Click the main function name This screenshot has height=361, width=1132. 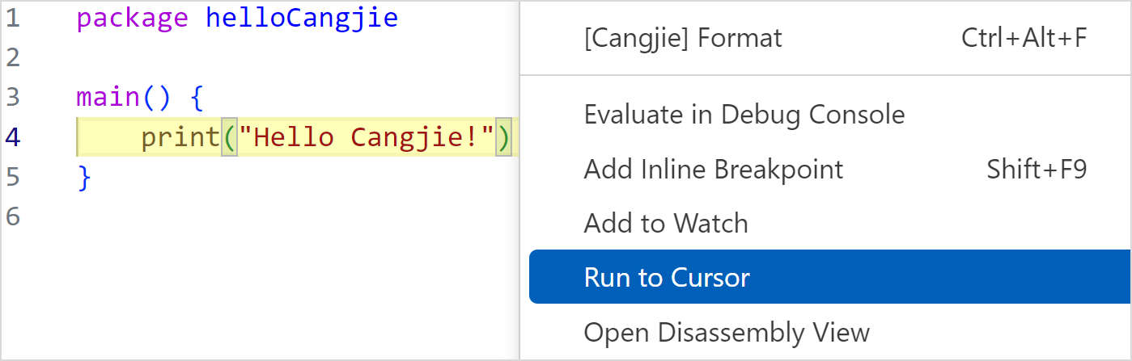[108, 98]
